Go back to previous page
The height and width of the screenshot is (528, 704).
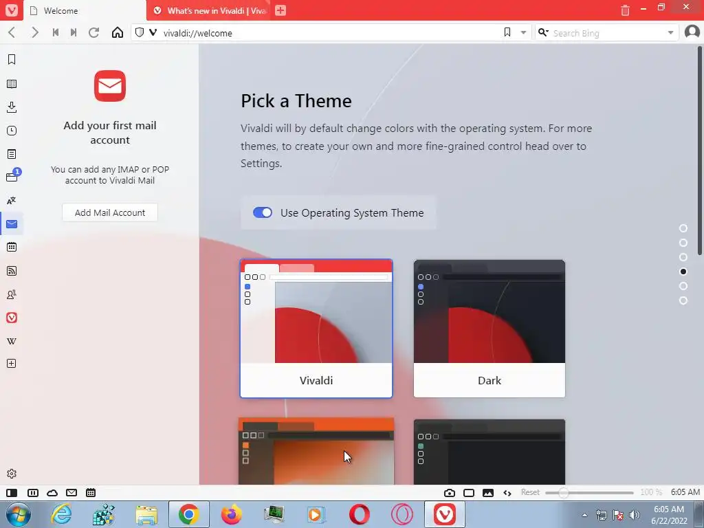[x=12, y=32]
